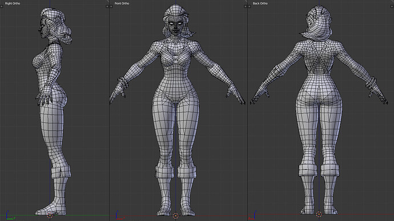Expand tool shelf in Back Ortho viewport

250,6
